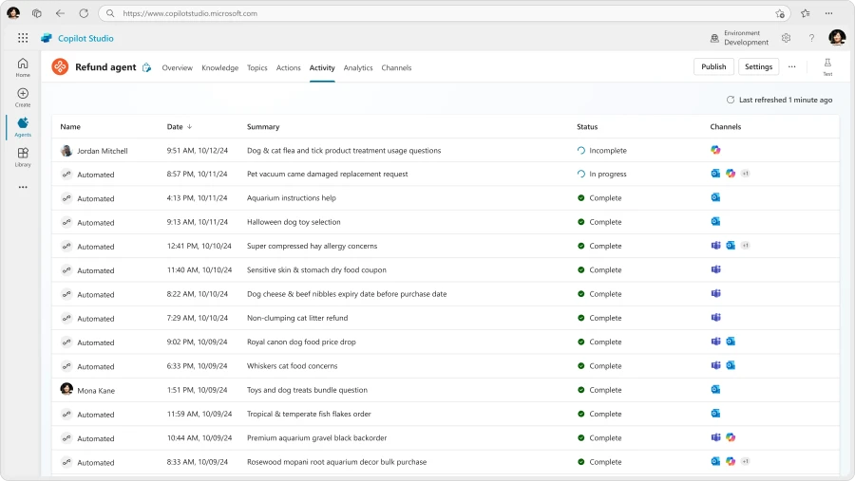Click the help question mark icon
Viewport: 855px width, 481px height.
click(x=811, y=38)
